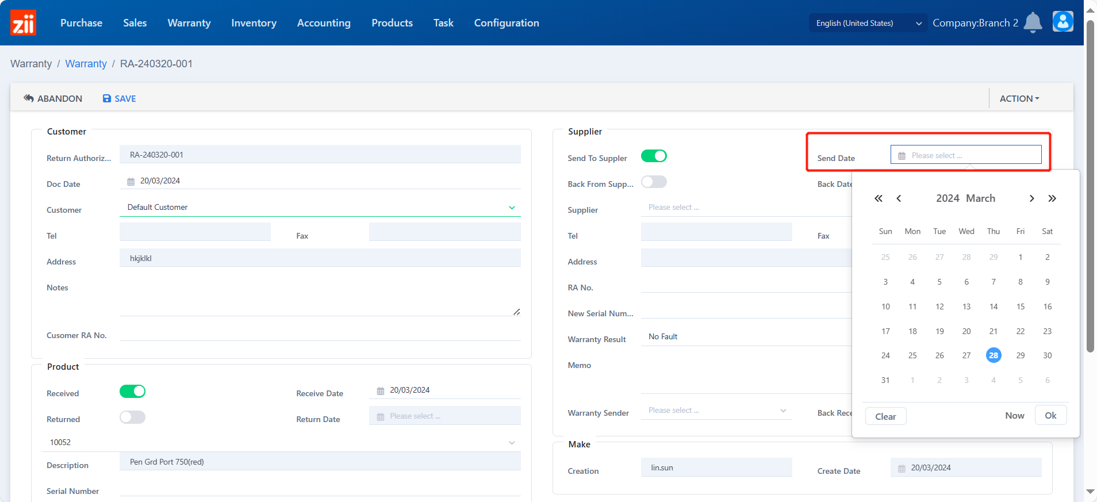
Task: Click the SAVE button
Action: 120,98
